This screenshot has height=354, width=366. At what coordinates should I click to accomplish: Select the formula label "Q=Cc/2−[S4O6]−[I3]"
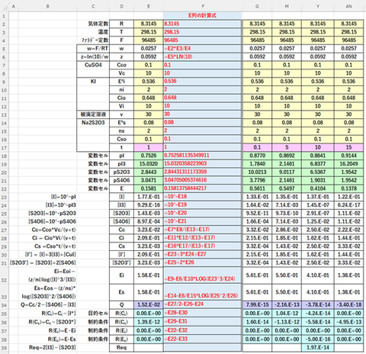[x=47, y=304]
